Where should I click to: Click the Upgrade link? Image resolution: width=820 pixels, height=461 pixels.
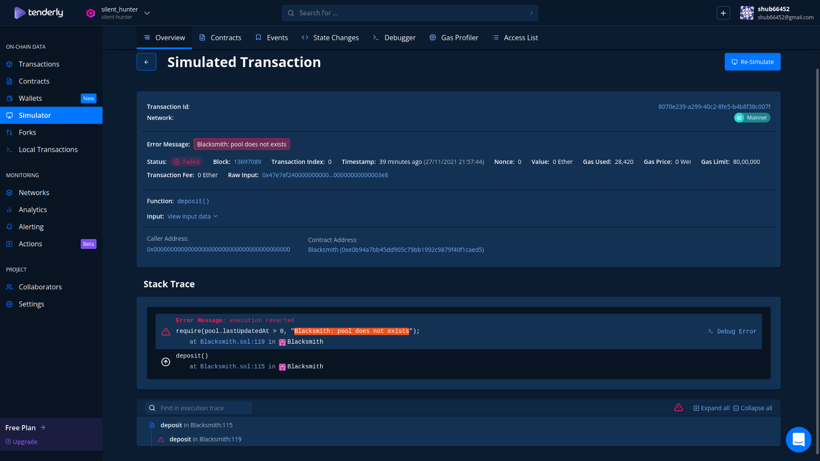[x=22, y=442]
